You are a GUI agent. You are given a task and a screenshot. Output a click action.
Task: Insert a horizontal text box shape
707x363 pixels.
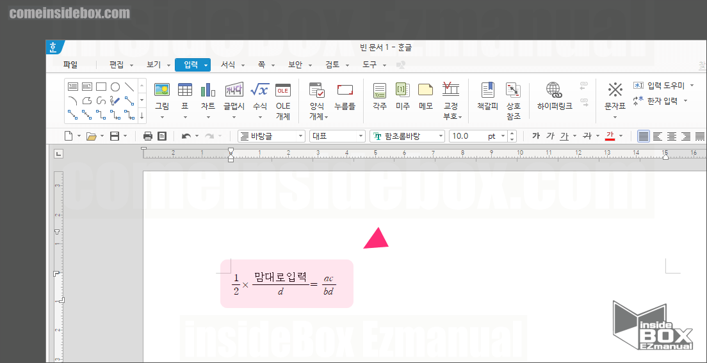click(x=73, y=87)
